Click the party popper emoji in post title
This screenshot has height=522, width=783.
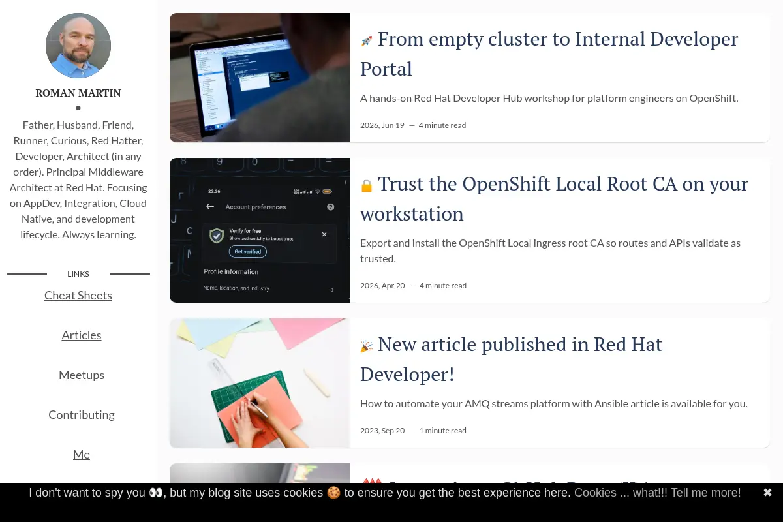point(367,346)
